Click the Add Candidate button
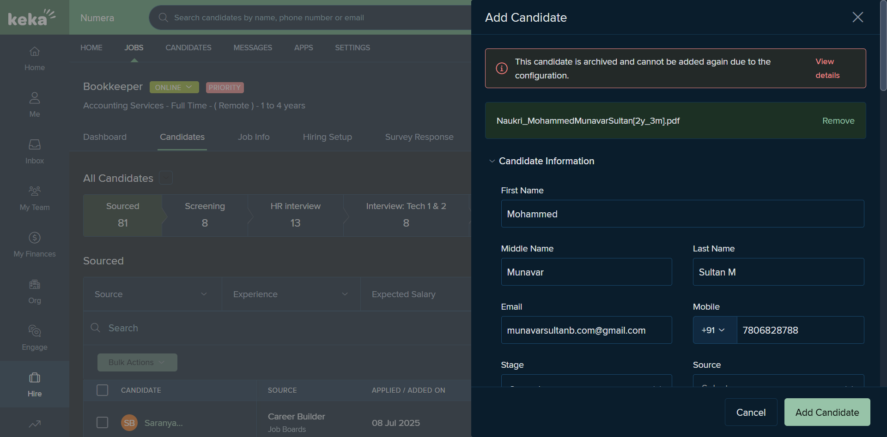 [827, 412]
